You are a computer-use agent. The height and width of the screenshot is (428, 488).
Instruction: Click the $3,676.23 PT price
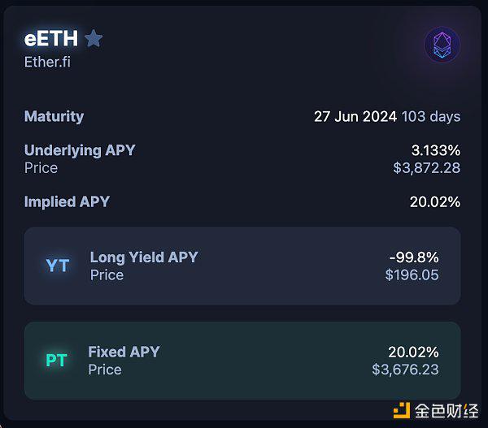(x=405, y=370)
